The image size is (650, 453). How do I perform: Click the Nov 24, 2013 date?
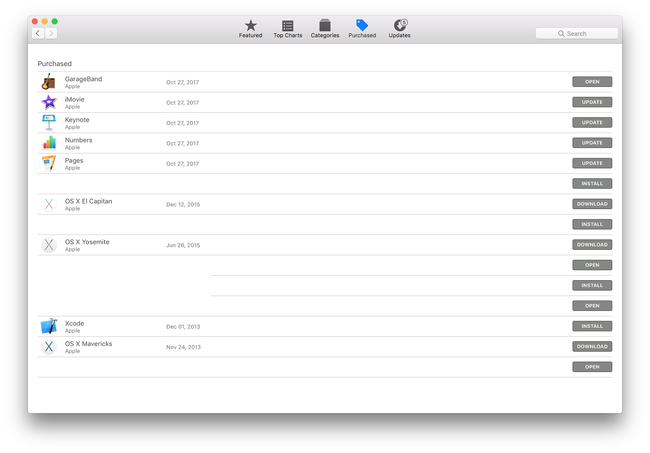click(183, 347)
